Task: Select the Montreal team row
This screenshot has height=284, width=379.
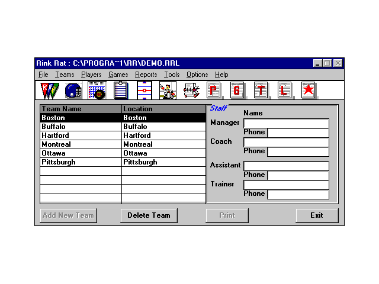Action: click(81, 144)
